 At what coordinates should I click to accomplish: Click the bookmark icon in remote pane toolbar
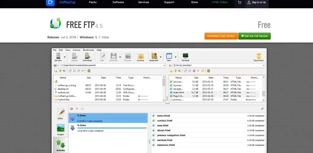(x=208, y=71)
